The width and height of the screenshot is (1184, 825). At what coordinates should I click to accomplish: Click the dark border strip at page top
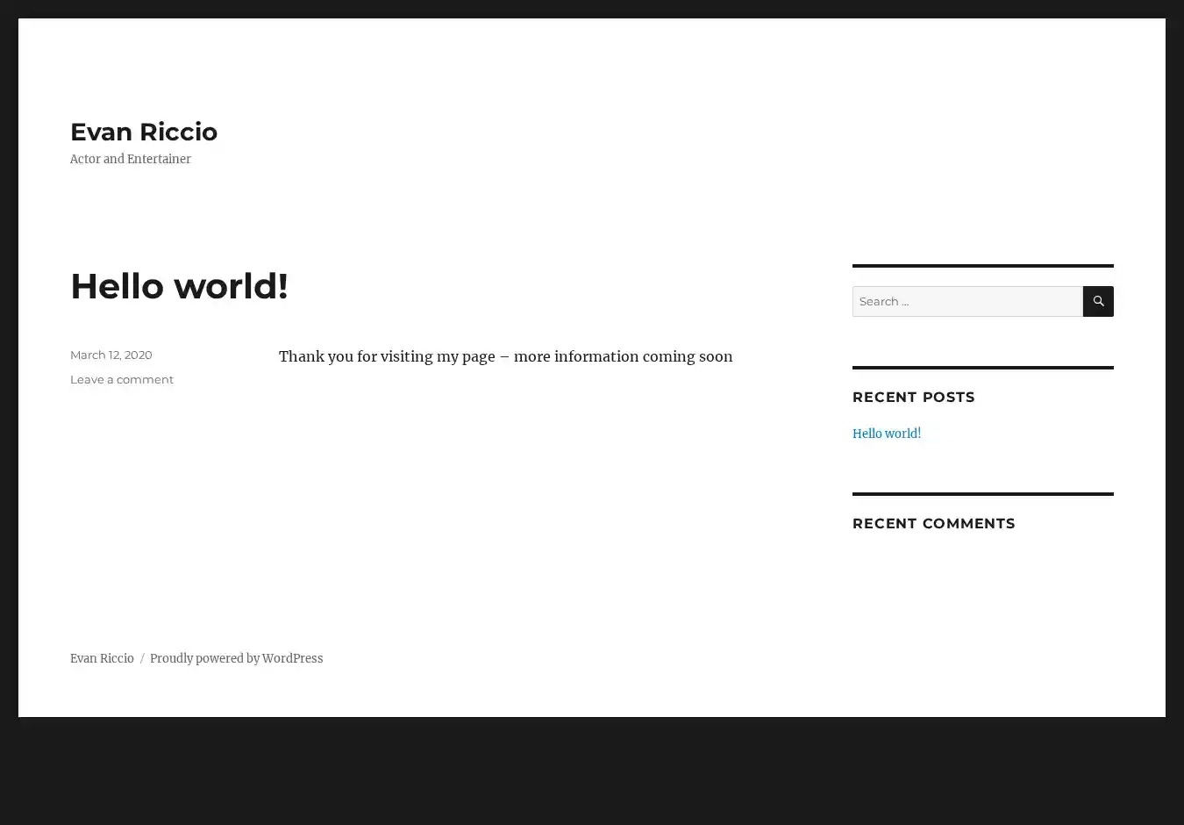592,8
